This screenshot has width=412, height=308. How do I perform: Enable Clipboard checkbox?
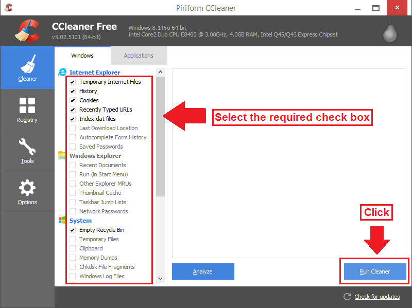pyautogui.click(x=73, y=248)
